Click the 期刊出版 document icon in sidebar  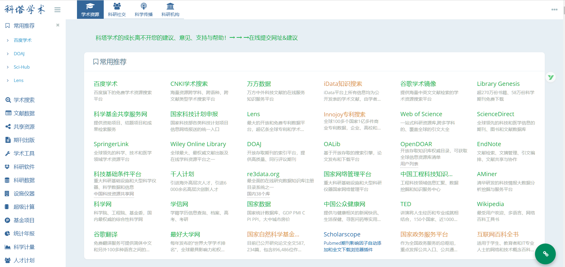[8, 140]
